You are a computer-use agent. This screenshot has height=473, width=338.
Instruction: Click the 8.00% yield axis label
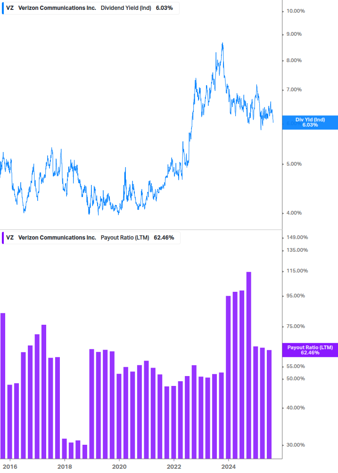[294, 60]
